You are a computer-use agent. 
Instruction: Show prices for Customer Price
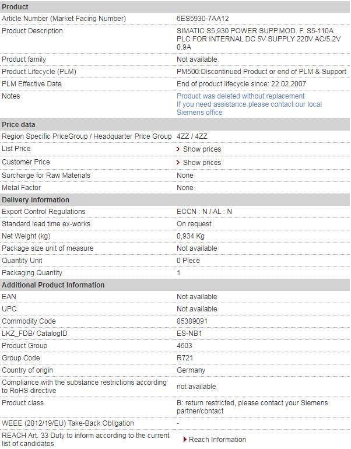pyautogui.click(x=202, y=163)
